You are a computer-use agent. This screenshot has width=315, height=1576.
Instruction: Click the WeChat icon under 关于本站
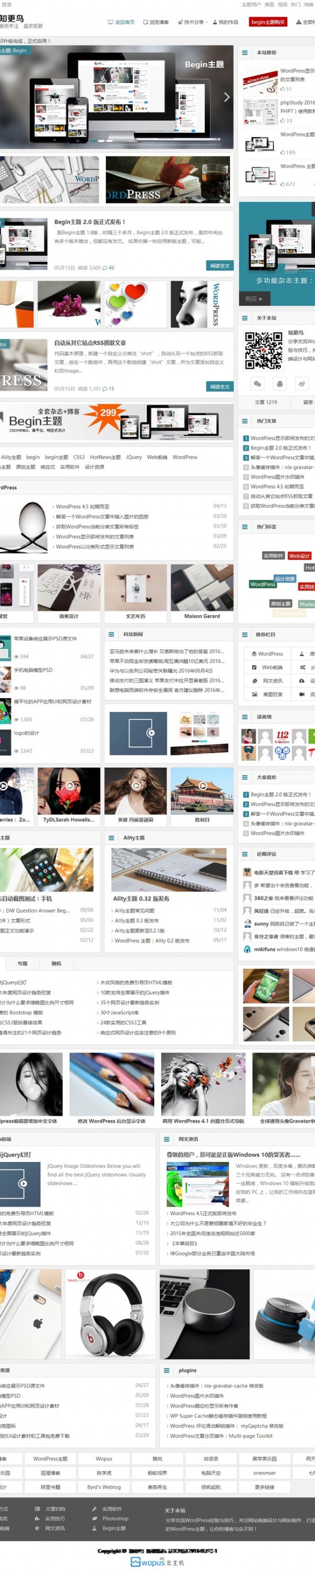coord(257,383)
